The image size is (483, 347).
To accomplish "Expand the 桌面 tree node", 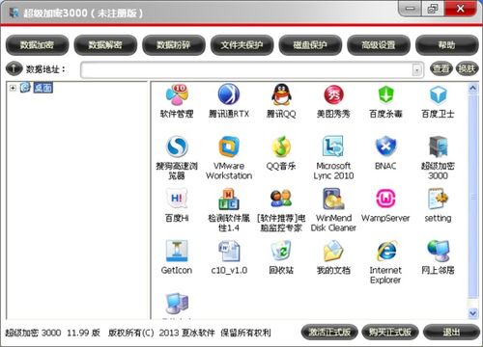I will tap(13, 88).
